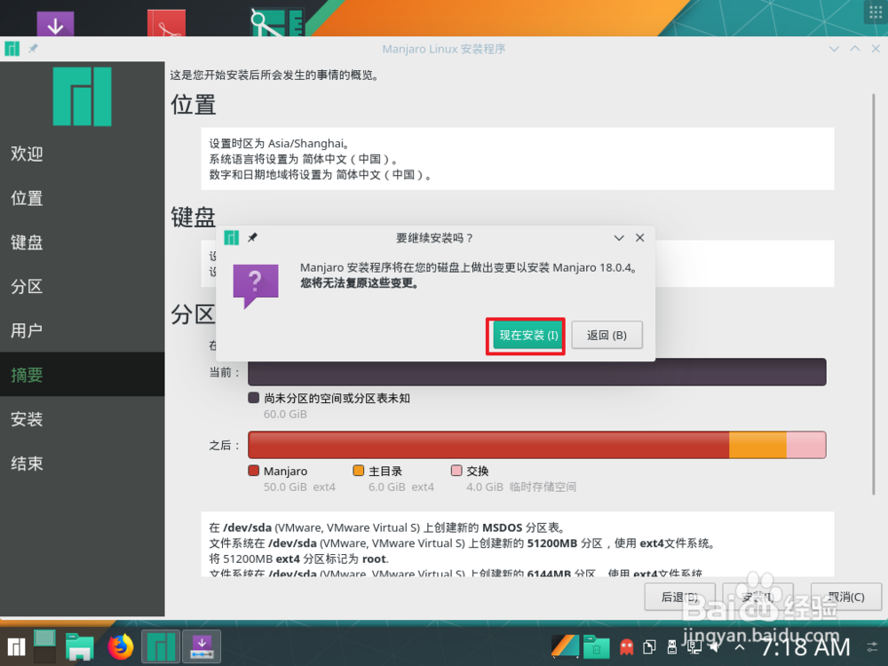This screenshot has height=666, width=888.
Task: Click the 当前 unpartitioned disk bar
Action: (x=537, y=372)
